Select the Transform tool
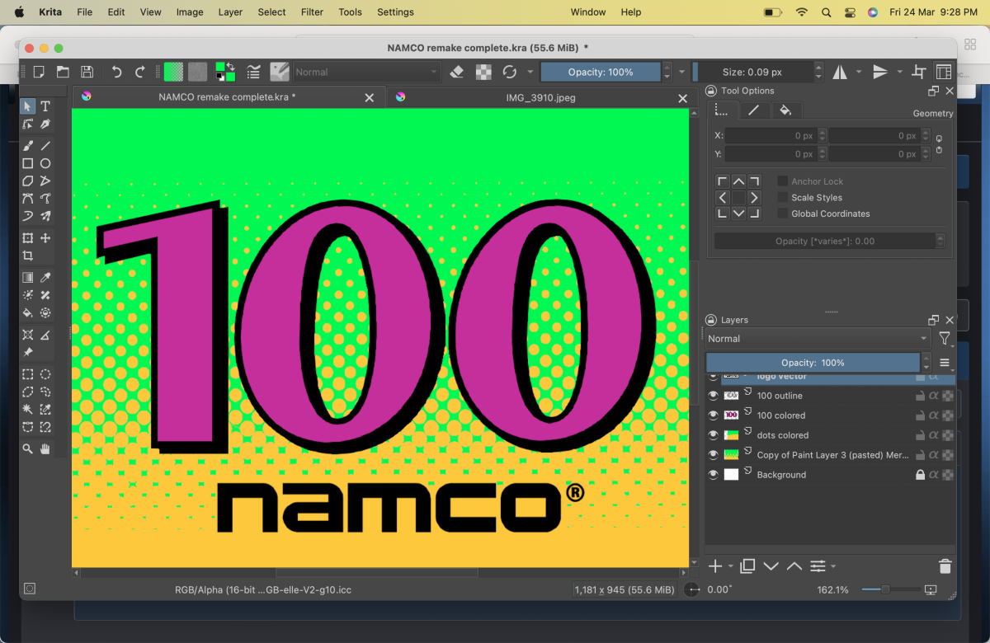The width and height of the screenshot is (990, 643). pos(28,238)
